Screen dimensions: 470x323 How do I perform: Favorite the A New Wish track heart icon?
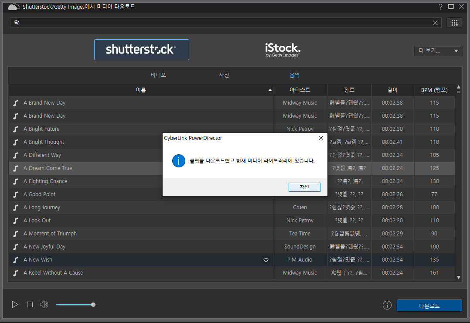266,260
